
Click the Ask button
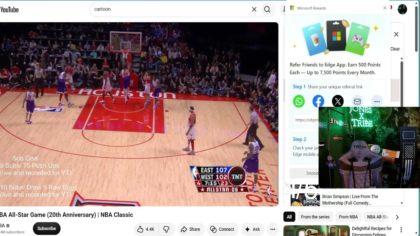click(x=252, y=229)
